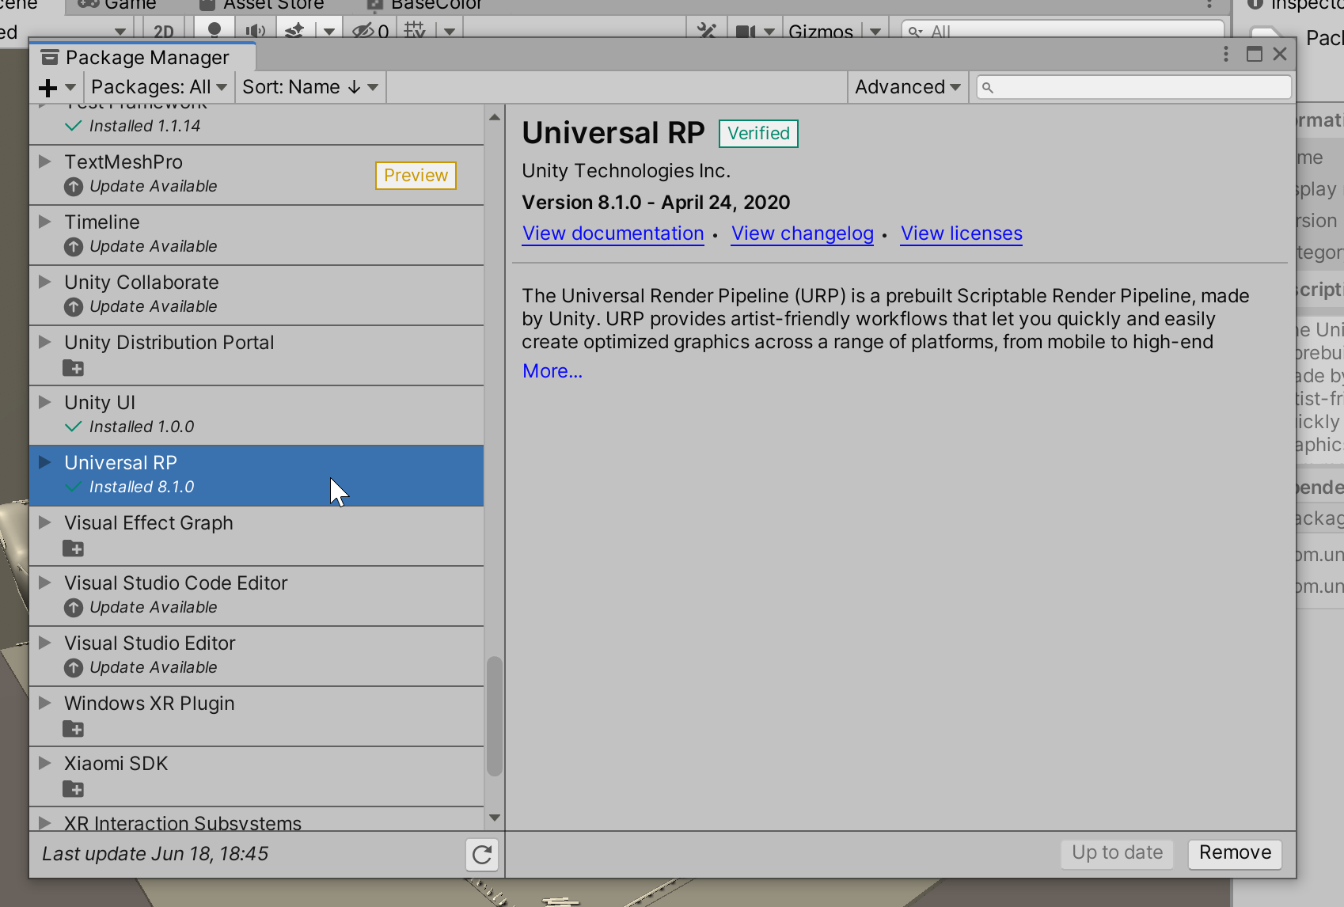Image resolution: width=1344 pixels, height=907 pixels.
Task: Click the Timeline update available icon
Action: coord(74,247)
